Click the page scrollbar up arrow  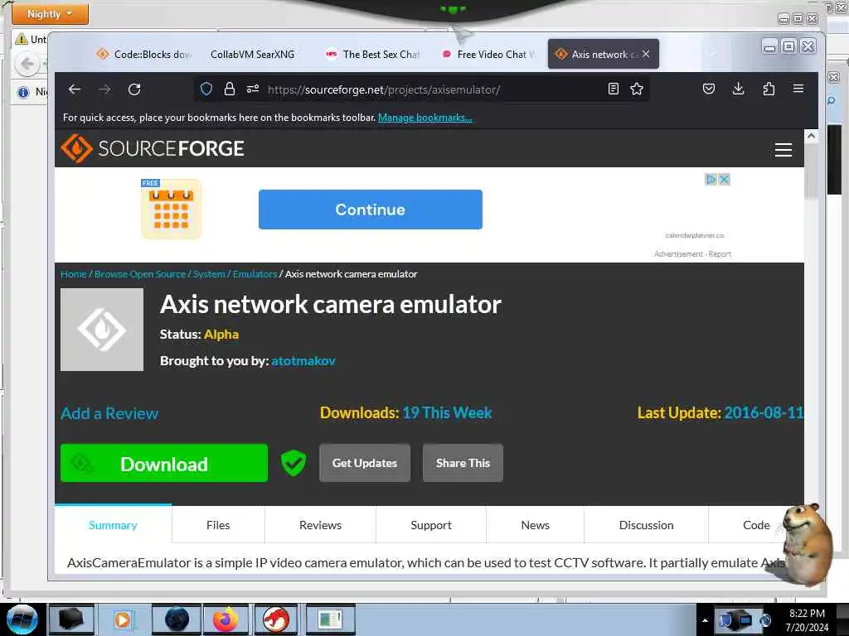tap(811, 137)
